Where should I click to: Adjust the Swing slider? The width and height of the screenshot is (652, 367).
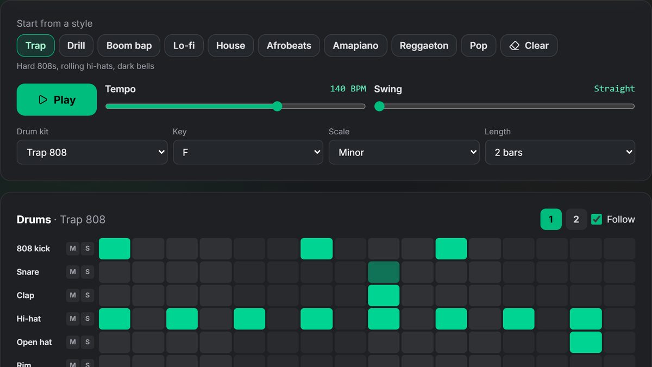(504, 107)
